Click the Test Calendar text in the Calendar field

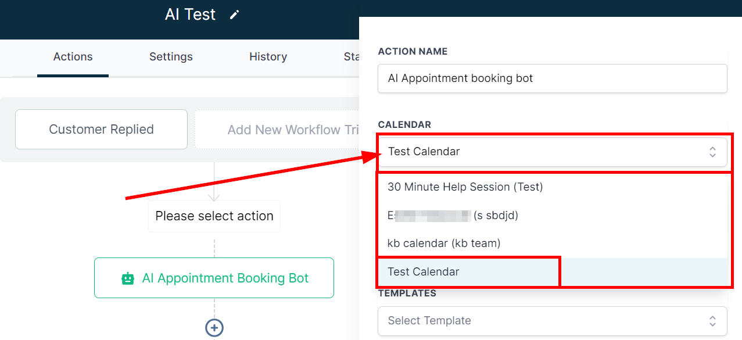click(x=424, y=152)
